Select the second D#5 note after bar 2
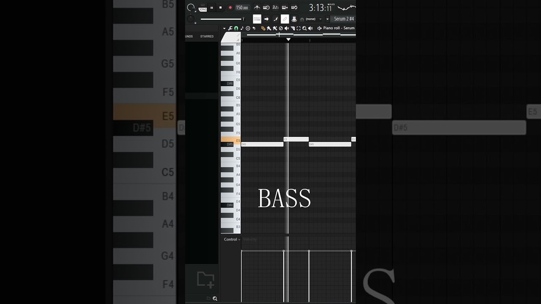 [x=330, y=144]
